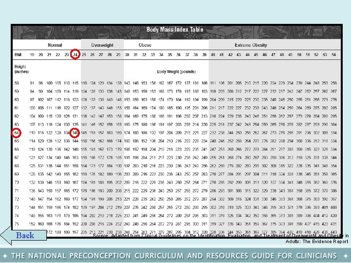Click weight 97 for height 60, BMI 19
Image resolution: width=351 pixels, height=263 pixels.
pyautogui.click(x=32, y=99)
